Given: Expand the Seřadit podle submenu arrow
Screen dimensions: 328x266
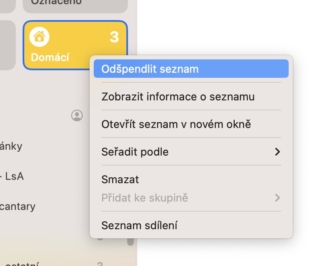Looking at the screenshot, I should [277, 152].
